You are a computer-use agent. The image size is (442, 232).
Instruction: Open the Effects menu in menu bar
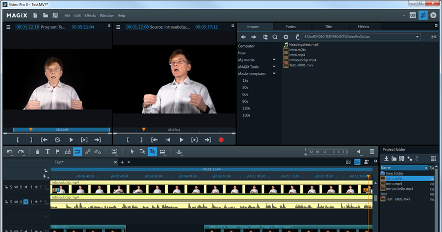pos(90,15)
